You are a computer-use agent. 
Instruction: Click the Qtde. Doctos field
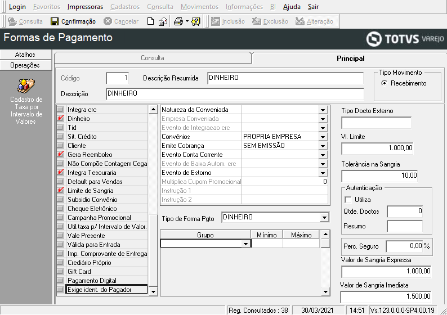coord(405,211)
